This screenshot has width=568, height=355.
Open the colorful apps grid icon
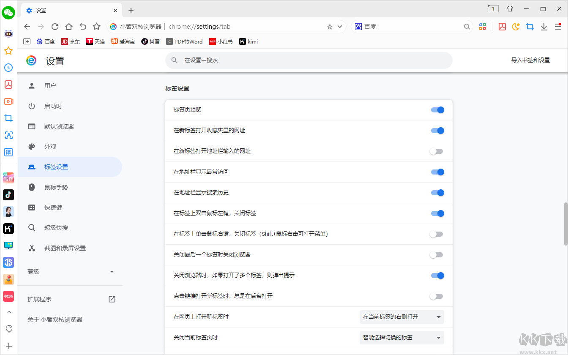tap(483, 27)
